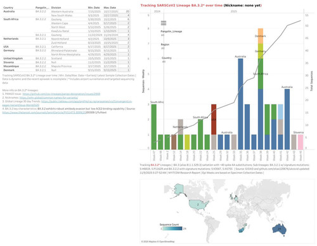Click the Country column header
This screenshot has width=317, height=246.
[x=8, y=8]
